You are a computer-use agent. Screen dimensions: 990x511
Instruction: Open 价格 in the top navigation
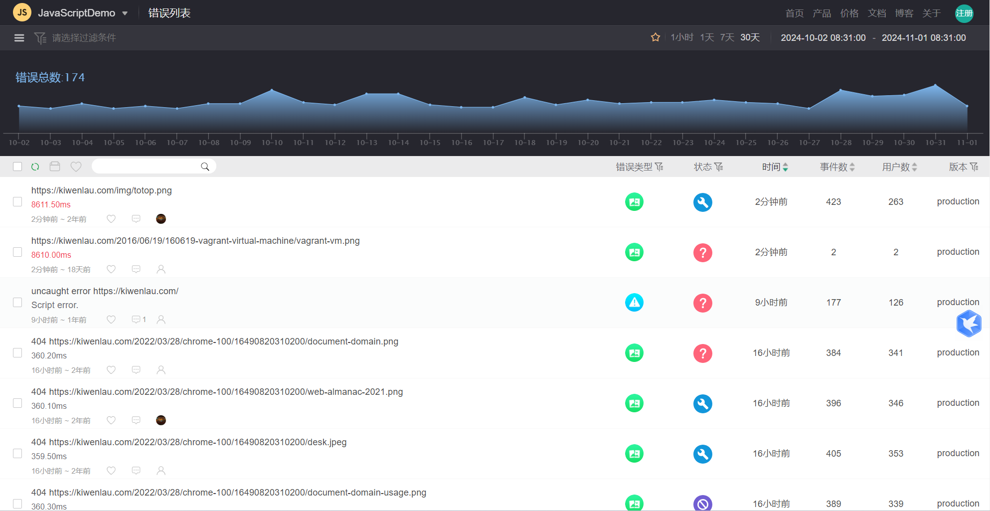click(849, 13)
